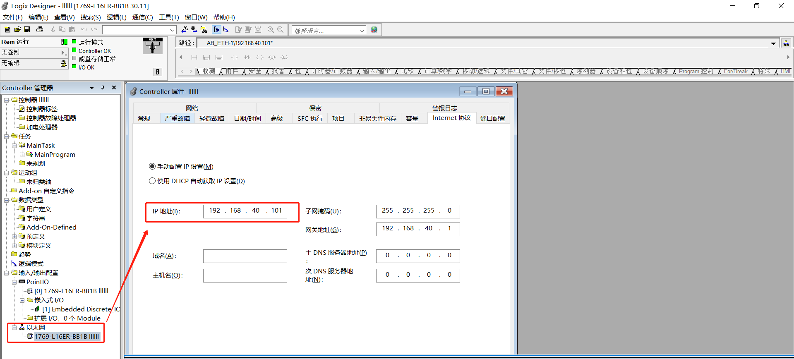Click the New file toolbar icon
This screenshot has height=359, width=794.
click(x=7, y=30)
